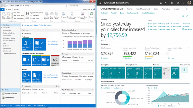Screen dimensions: 193x108
Task: Expand the Finance menu in Business Central
Action: (x=130, y=9)
